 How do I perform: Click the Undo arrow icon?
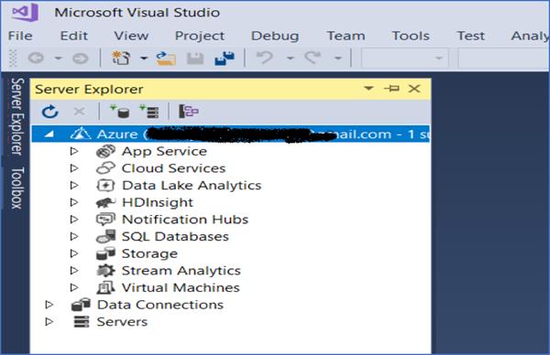point(265,58)
